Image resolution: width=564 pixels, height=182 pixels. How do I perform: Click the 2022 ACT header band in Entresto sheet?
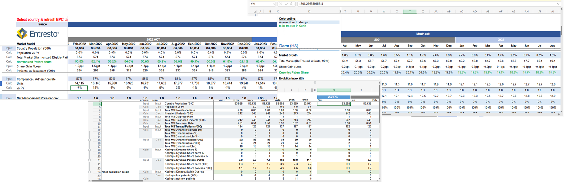coord(154,39)
